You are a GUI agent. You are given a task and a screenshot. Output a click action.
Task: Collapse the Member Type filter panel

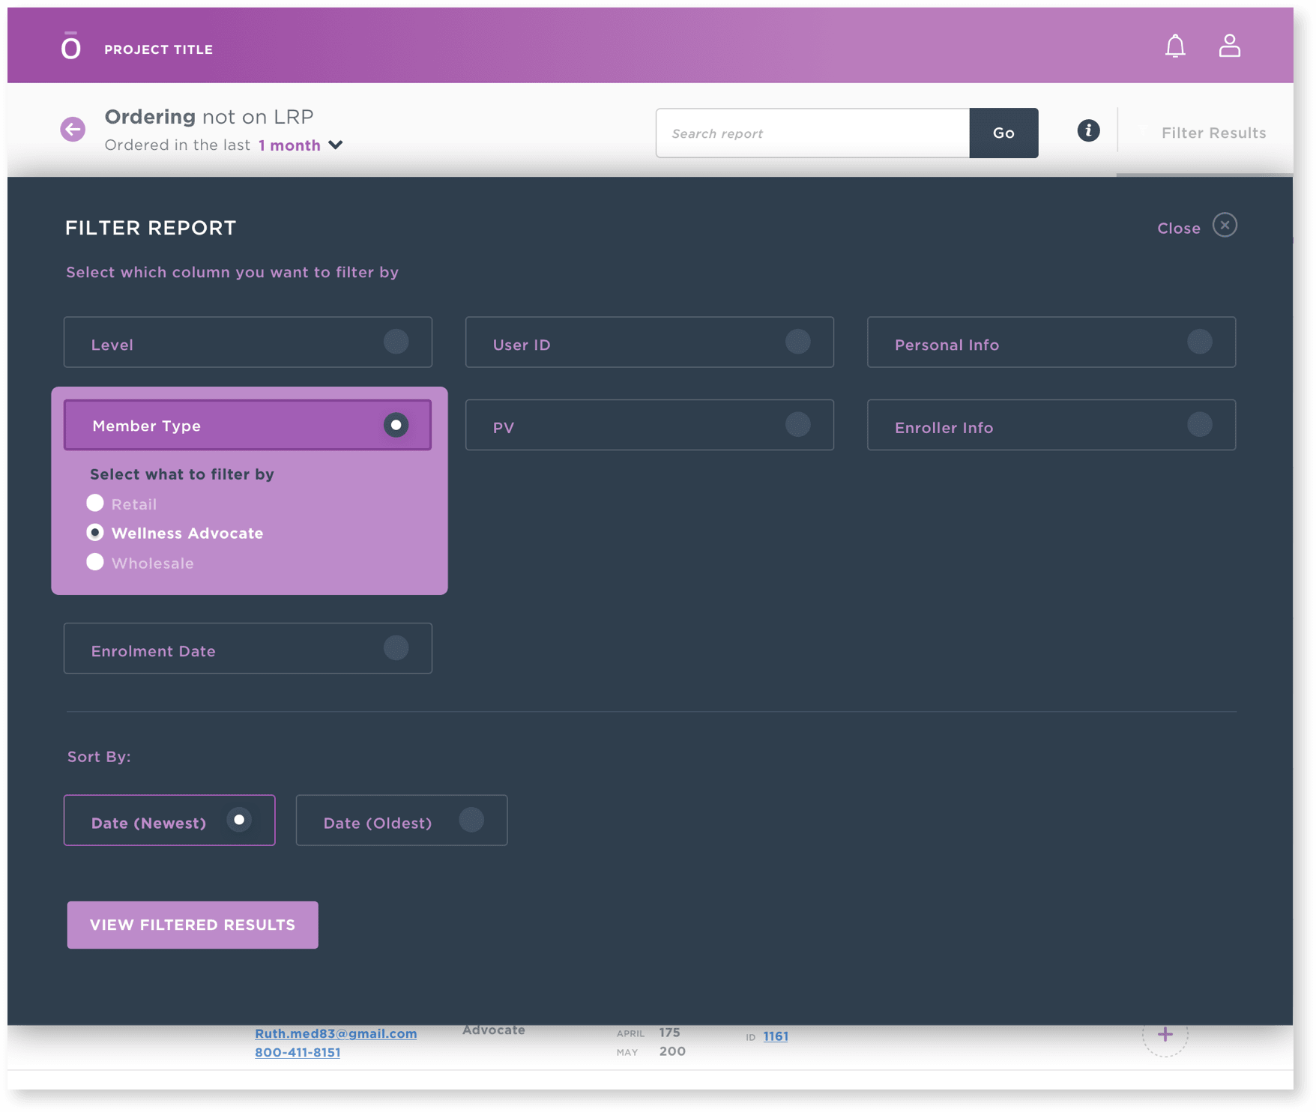(248, 425)
